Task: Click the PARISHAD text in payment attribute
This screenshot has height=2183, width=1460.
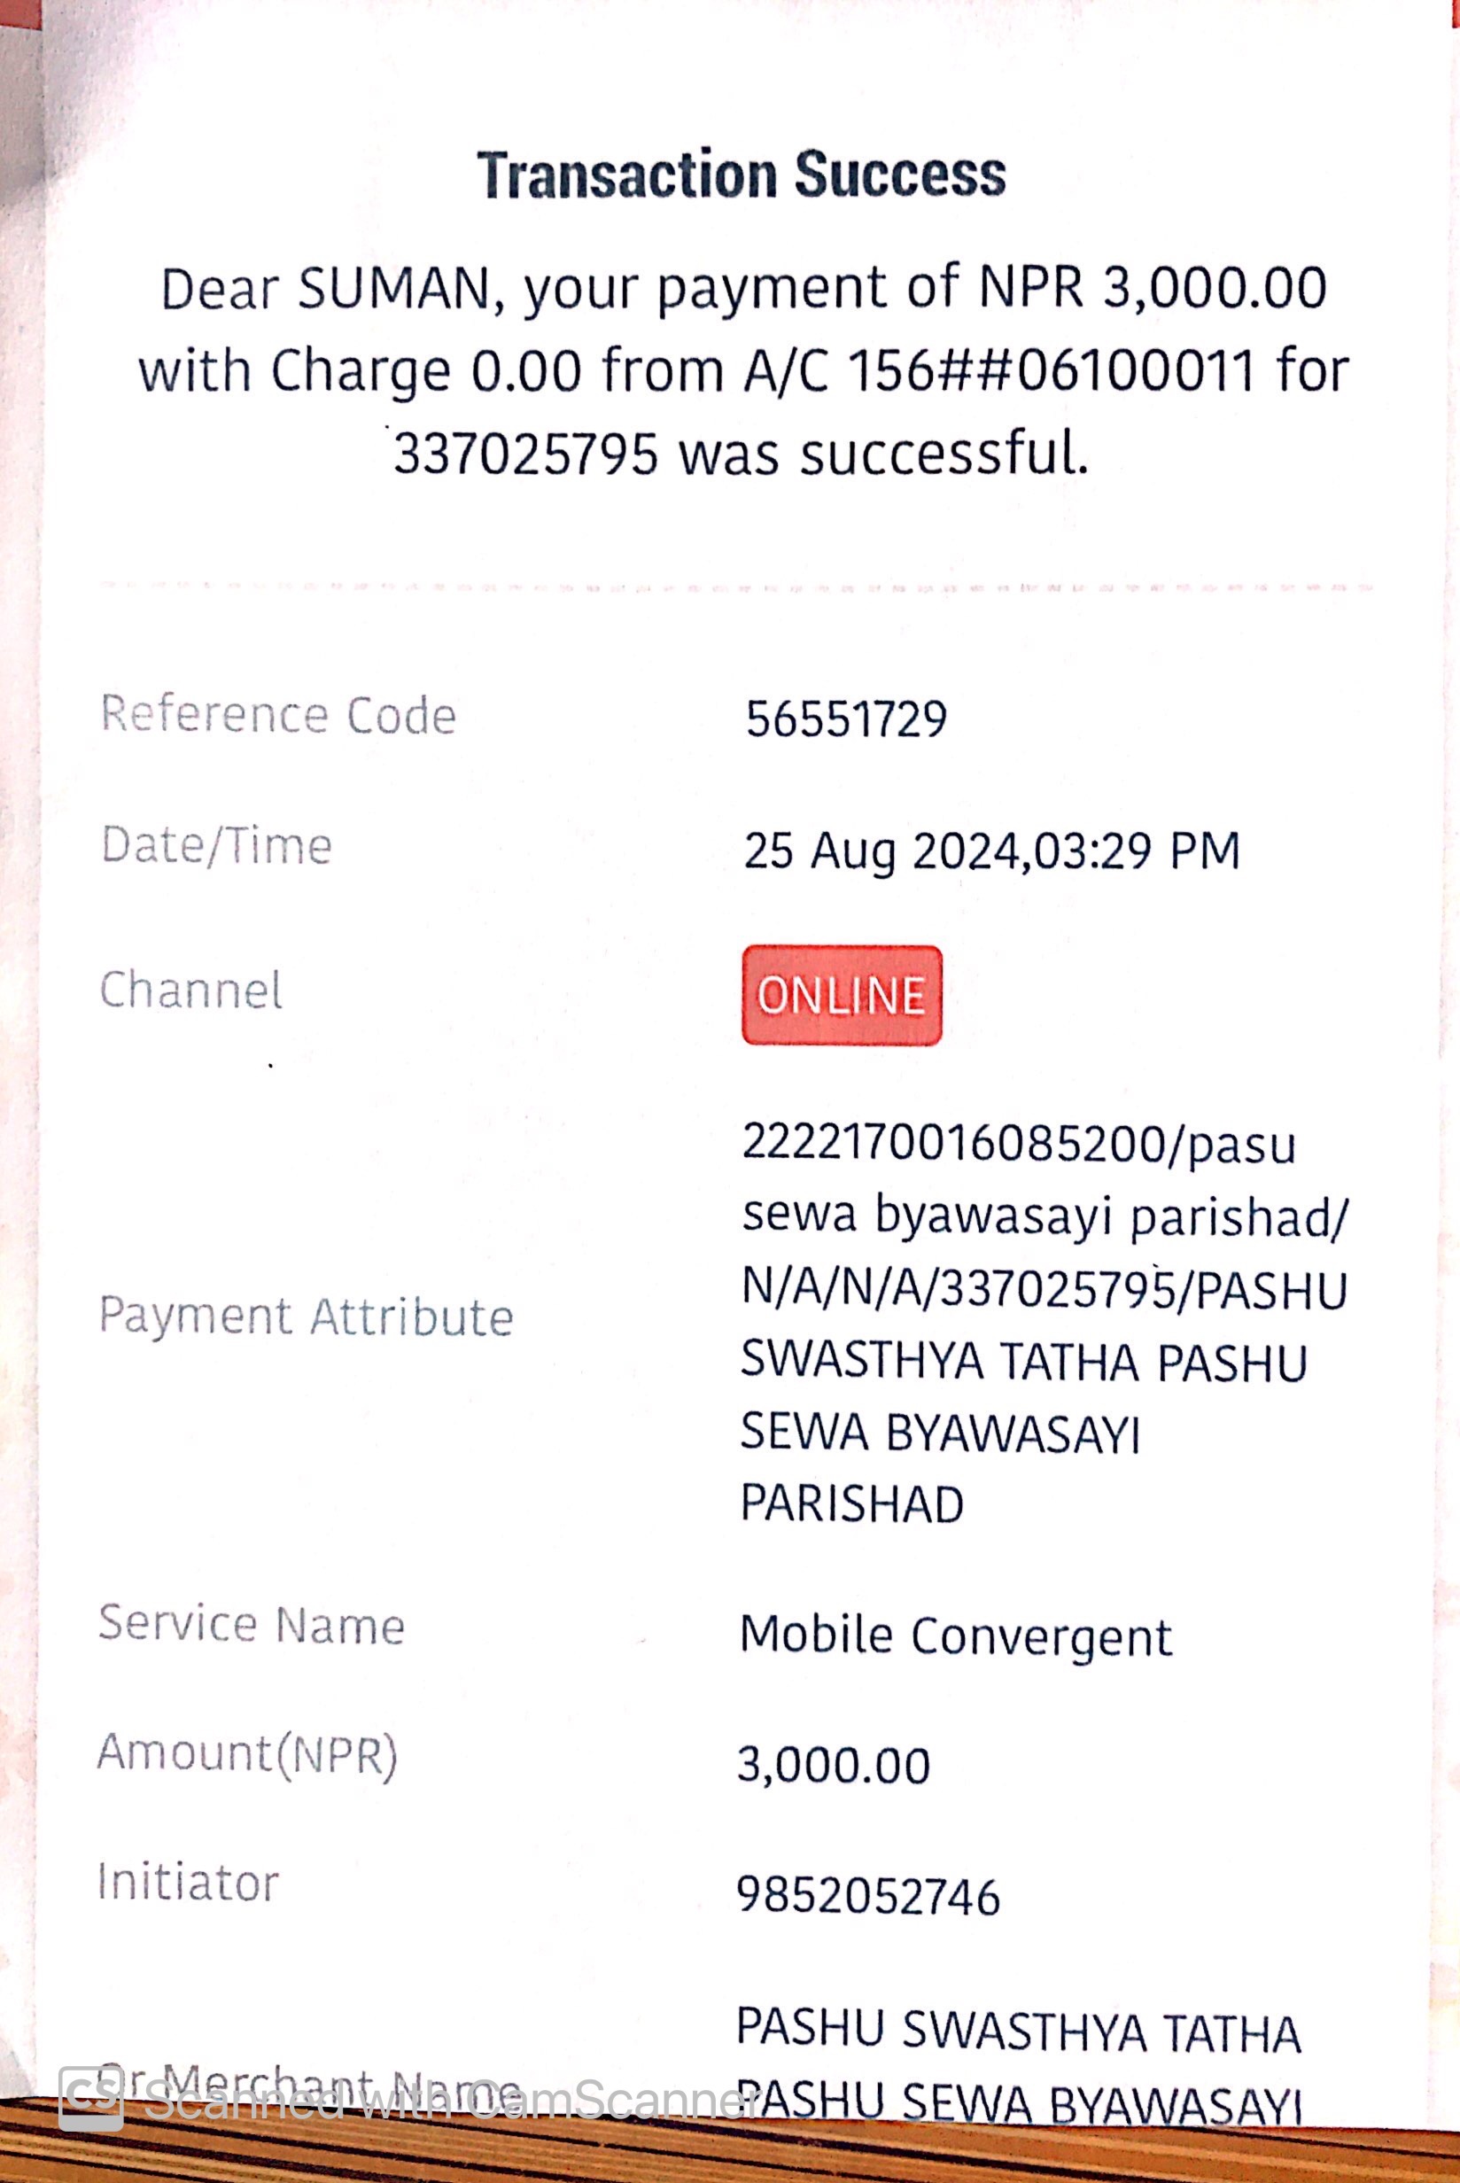Action: pos(851,1503)
